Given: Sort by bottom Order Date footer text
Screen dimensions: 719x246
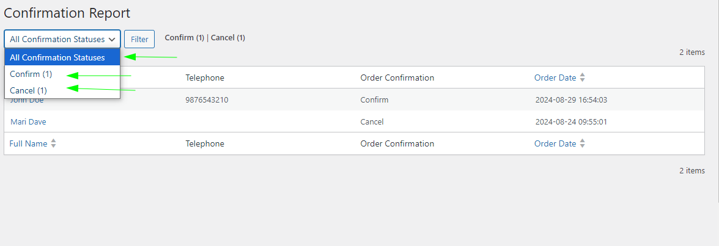Looking at the screenshot, I should pos(555,143).
